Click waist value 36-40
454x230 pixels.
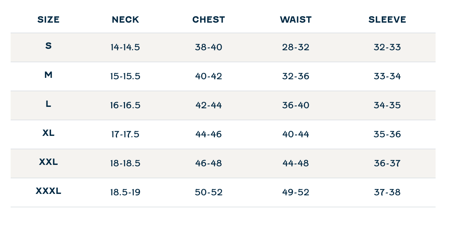click(x=296, y=105)
